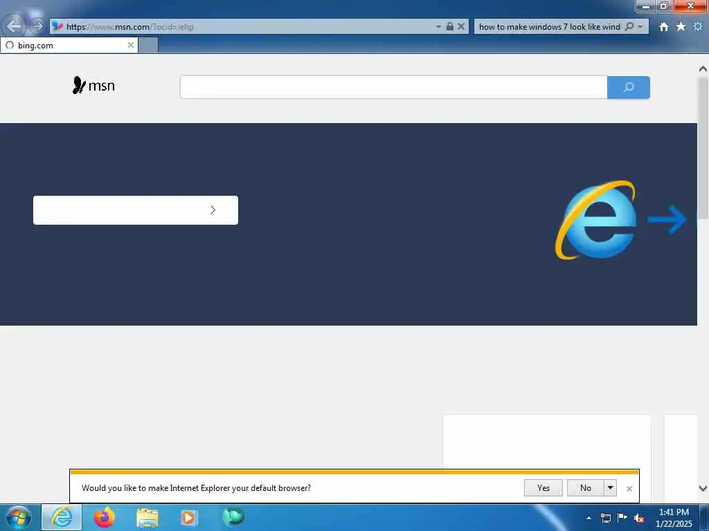View the security lock icon report
The image size is (709, 531).
(450, 27)
